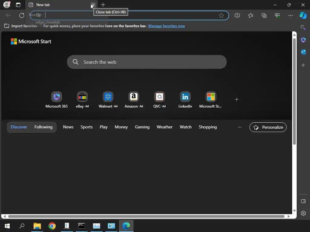Open the tab actions menu icon
Screen dimensions: 310x232
18,5
